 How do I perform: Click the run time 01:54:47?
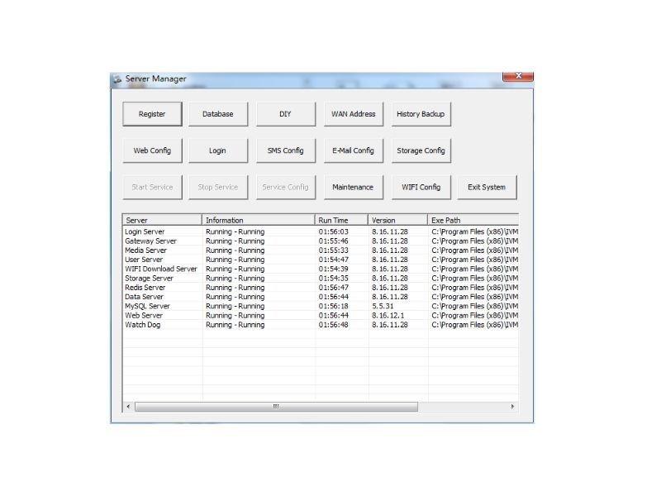(x=334, y=260)
